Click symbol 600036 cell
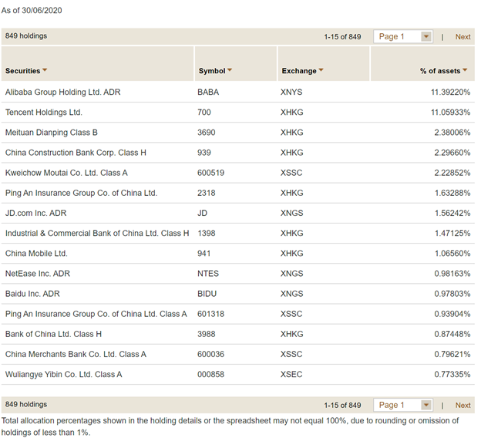Screen dimensions: 481x438 pyautogui.click(x=210, y=354)
